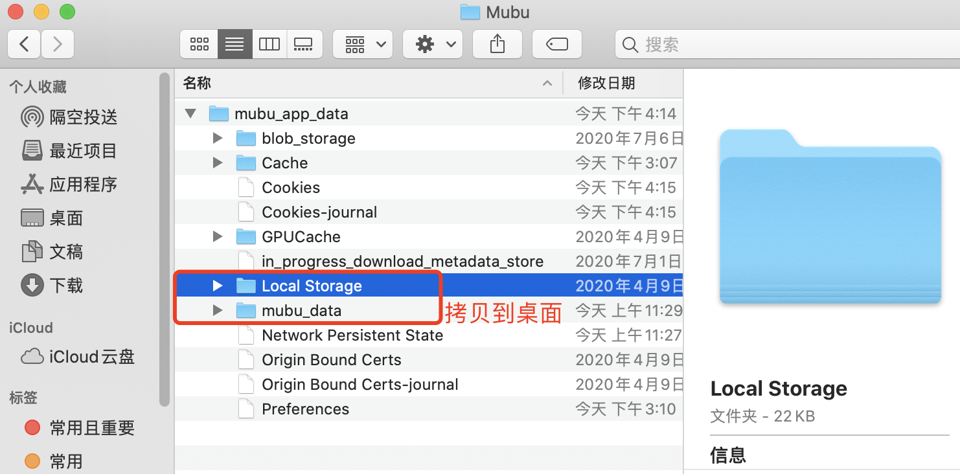Click the sort direction arrow in 名称 header
The image size is (960, 474).
(x=547, y=83)
